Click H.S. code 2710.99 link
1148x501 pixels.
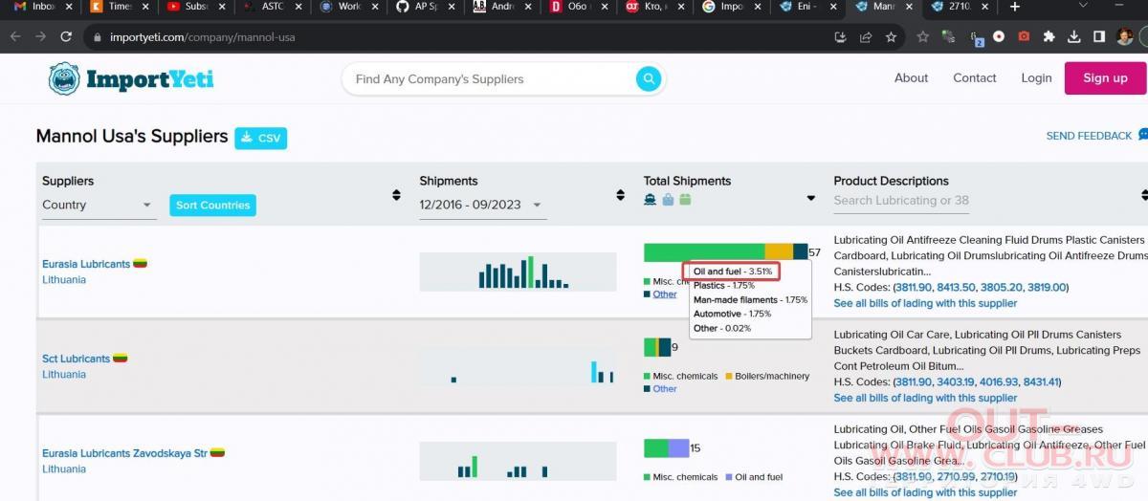(956, 476)
